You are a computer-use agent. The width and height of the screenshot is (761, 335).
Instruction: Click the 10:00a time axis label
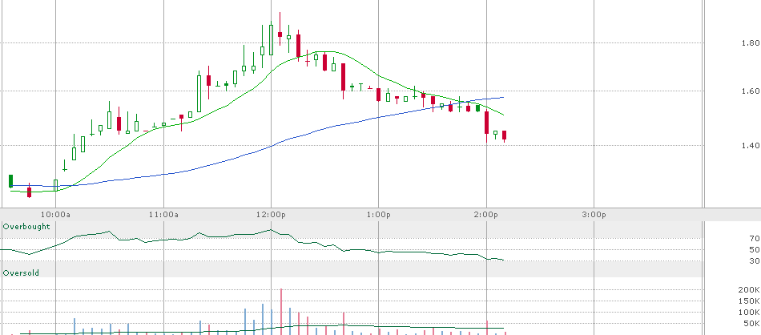coord(55,215)
